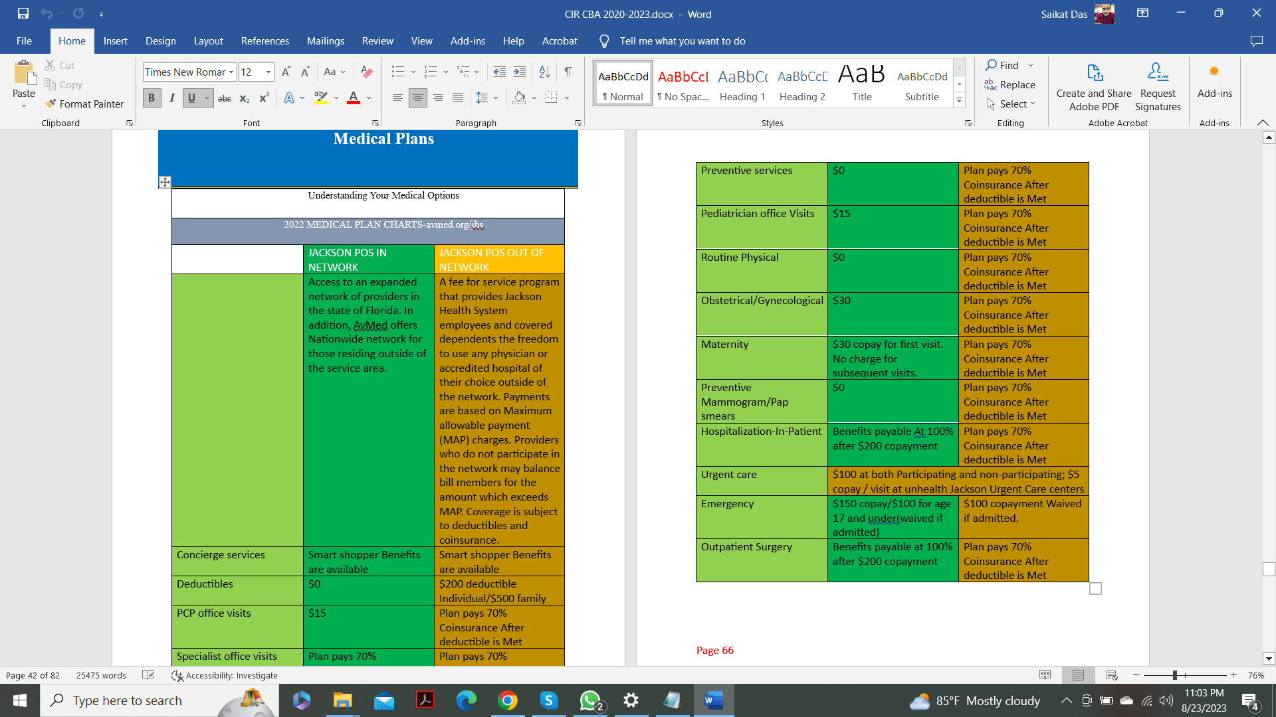This screenshot has height=717, width=1276.
Task: Toggle show paragraph marks
Action: [568, 72]
